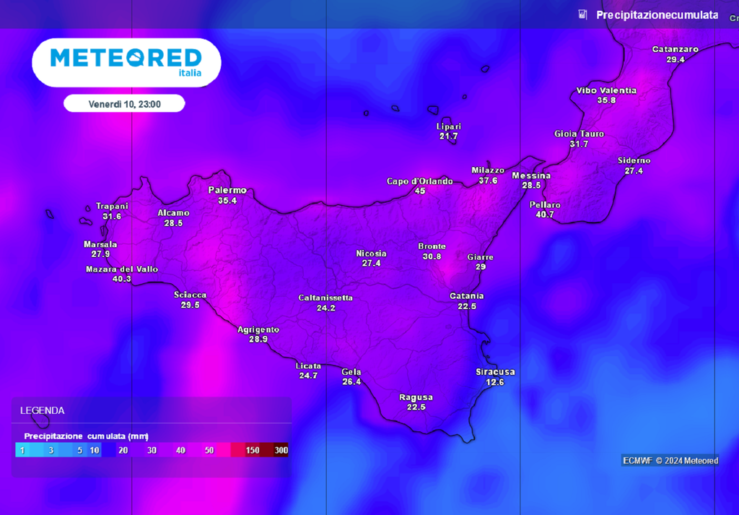The width and height of the screenshot is (739, 515).
Task: Click the Capo d'Orlando map label
Action: pyautogui.click(x=419, y=181)
